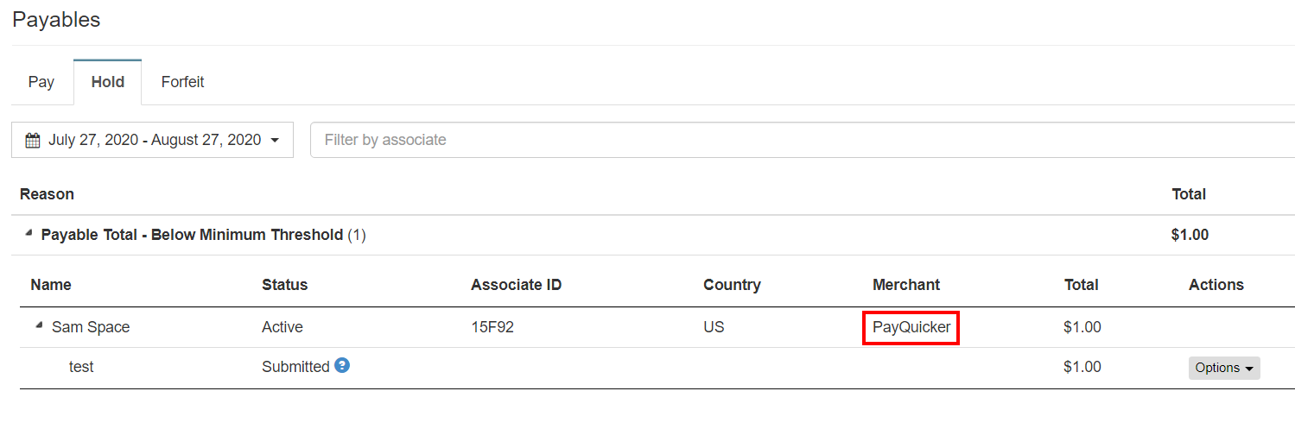The image size is (1295, 429).
Task: Click the Country column header
Action: tap(732, 285)
